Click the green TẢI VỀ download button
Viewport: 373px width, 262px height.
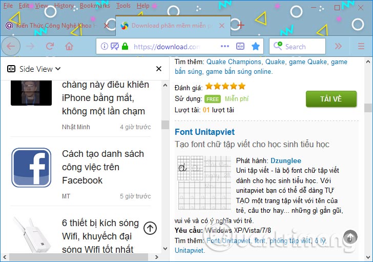[x=331, y=99]
